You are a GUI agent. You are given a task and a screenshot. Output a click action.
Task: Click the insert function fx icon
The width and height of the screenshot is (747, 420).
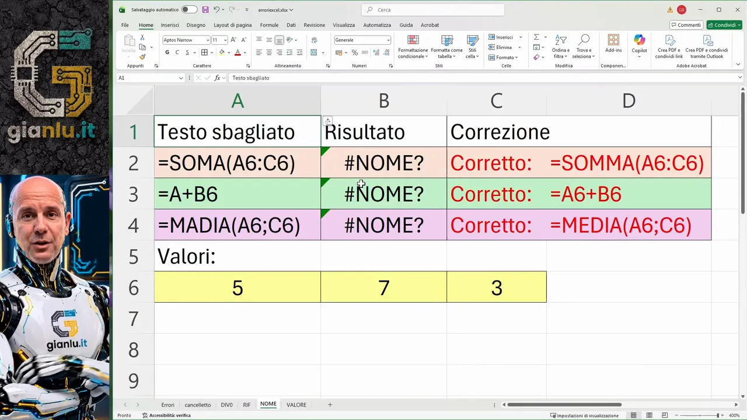[217, 78]
